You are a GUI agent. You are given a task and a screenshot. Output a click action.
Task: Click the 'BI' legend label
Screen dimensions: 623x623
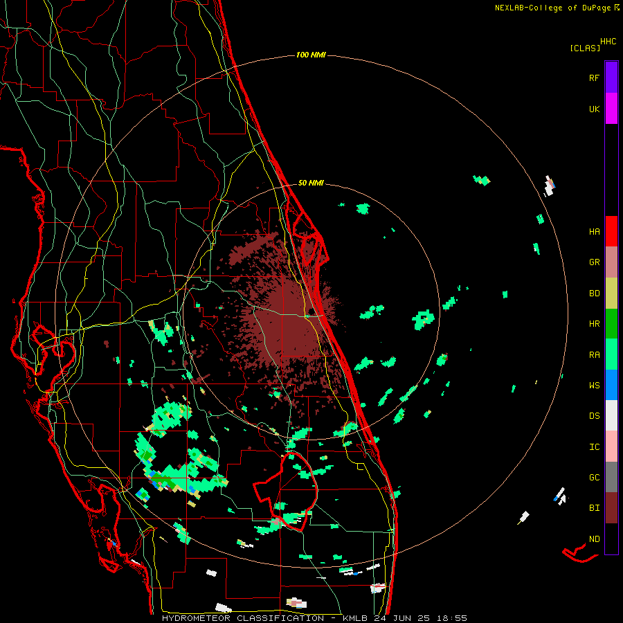click(594, 508)
